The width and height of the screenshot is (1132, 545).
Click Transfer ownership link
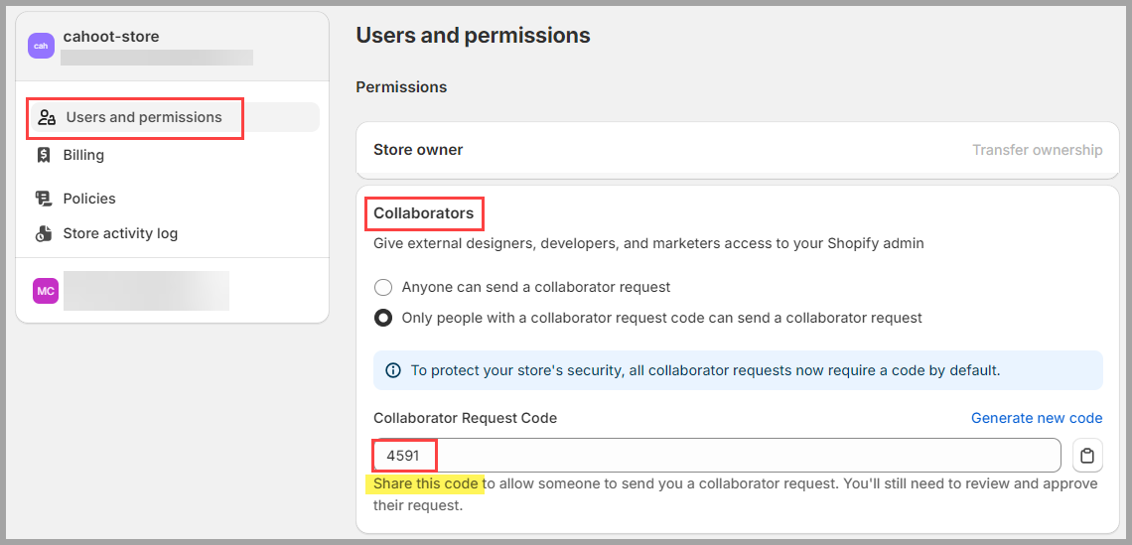click(x=1038, y=150)
